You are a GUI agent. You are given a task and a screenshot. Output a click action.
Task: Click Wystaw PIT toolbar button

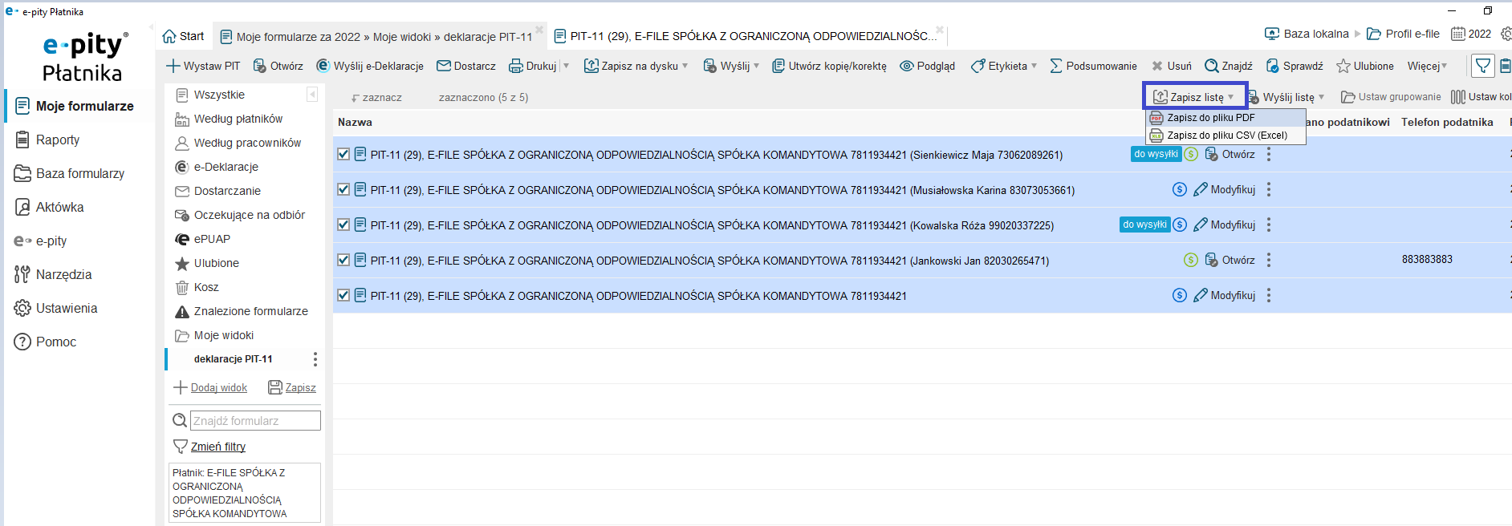(x=203, y=66)
